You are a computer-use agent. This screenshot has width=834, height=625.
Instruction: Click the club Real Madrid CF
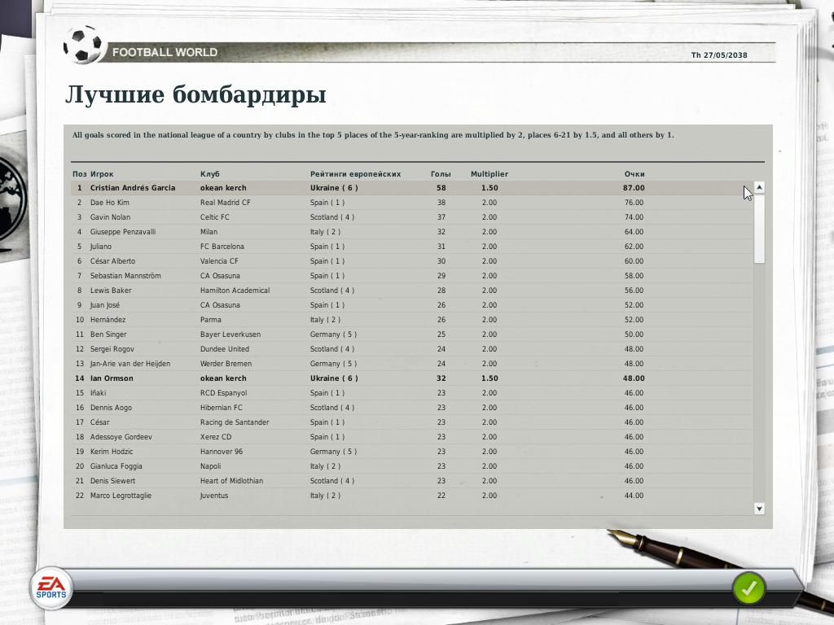226,203
